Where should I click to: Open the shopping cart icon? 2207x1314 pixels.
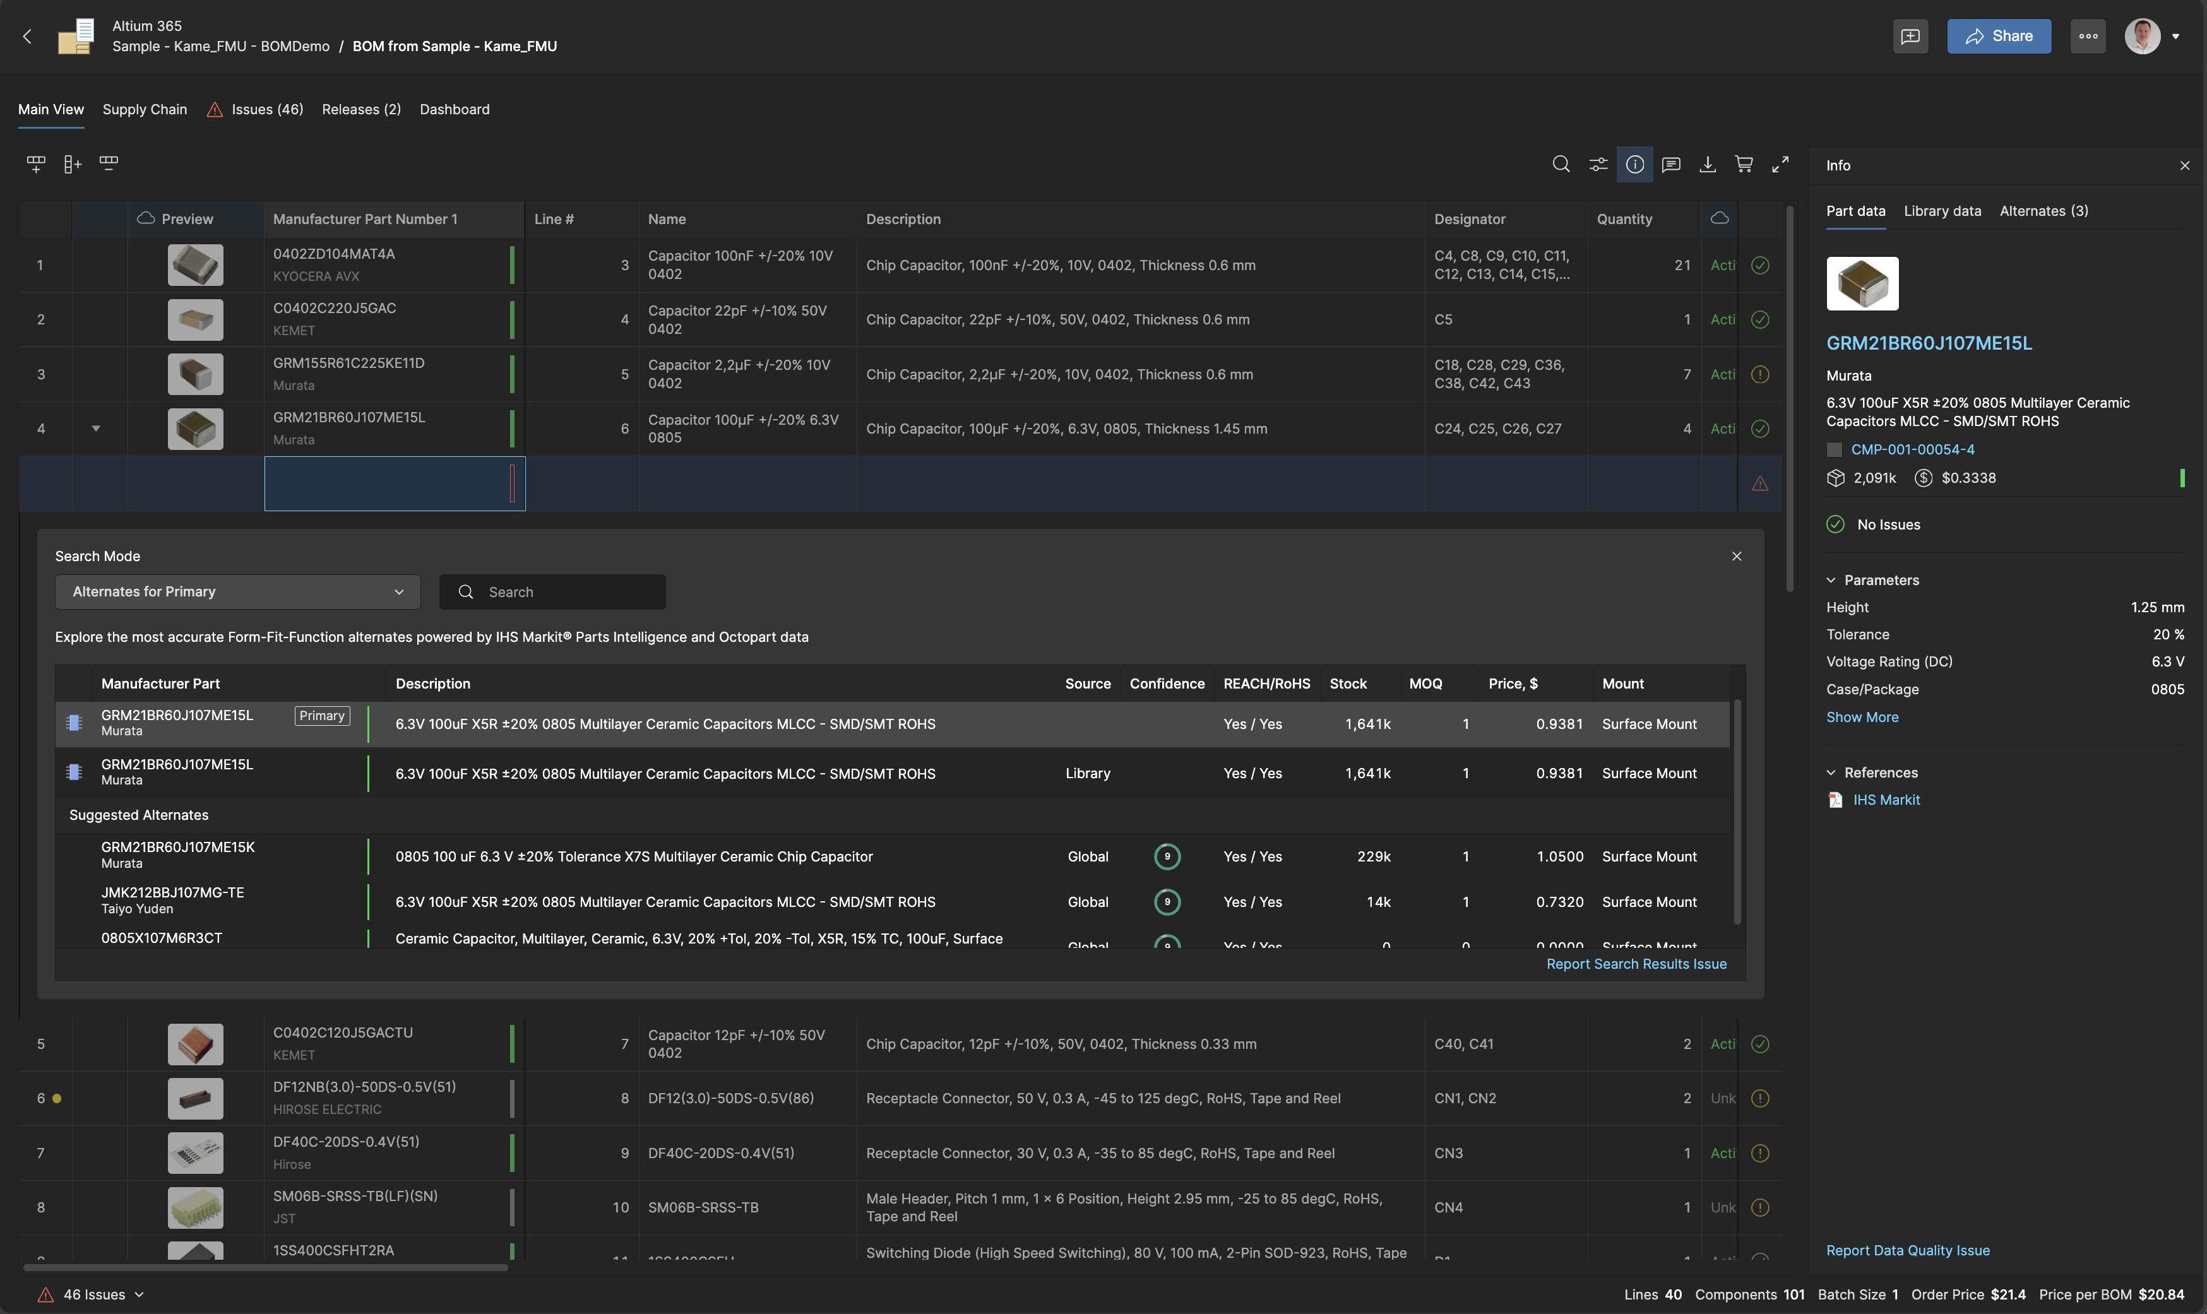1744,165
